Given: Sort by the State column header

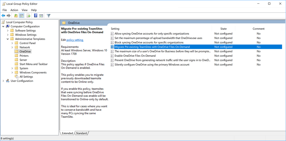Looking at the screenshot, I should 223,29.
